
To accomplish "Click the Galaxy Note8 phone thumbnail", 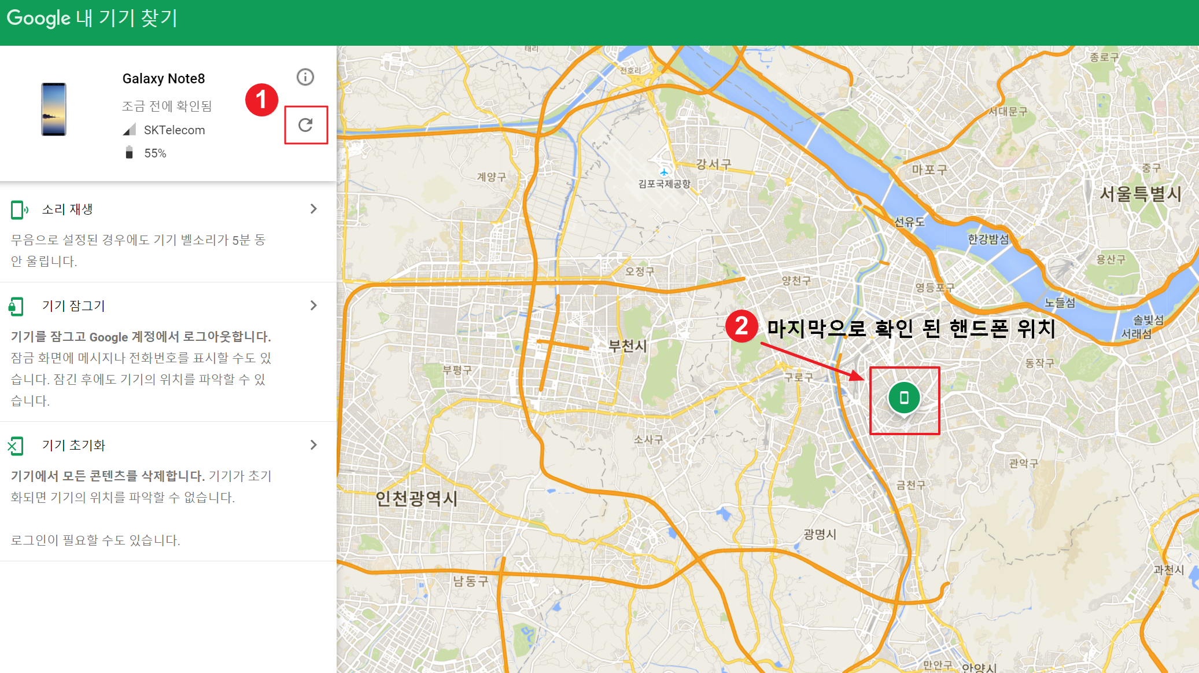I will pos(54,109).
